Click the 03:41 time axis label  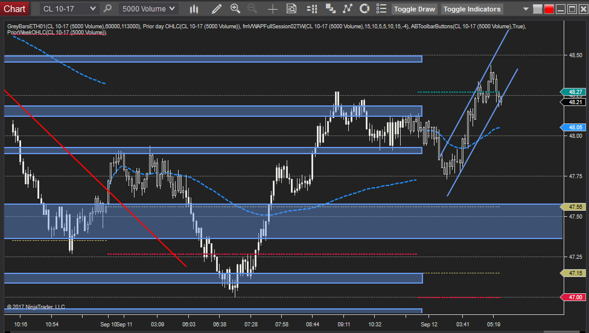462,325
